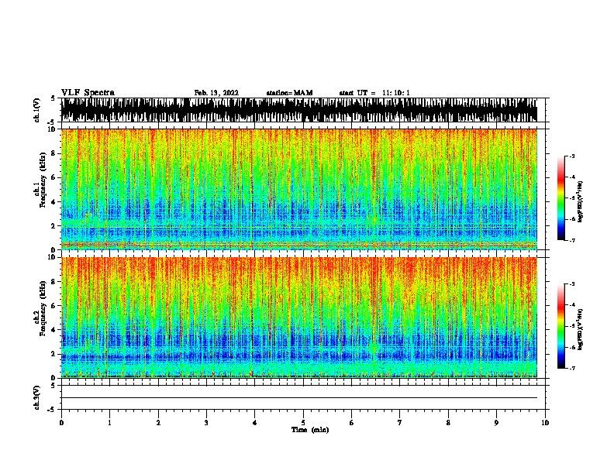Click the "start UT = 11:10:1" header text
The height and width of the screenshot is (474, 614).
[374, 93]
